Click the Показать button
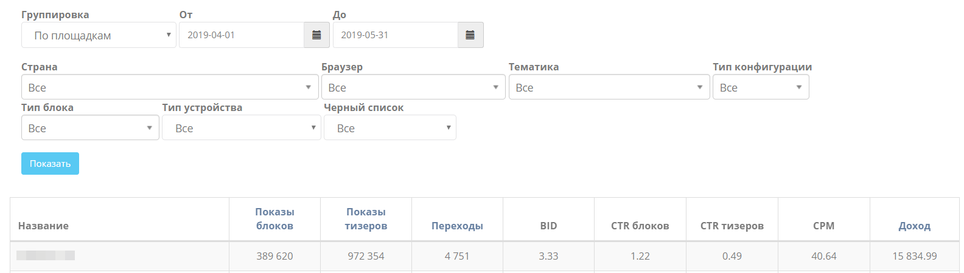Viewport: 964px width, 273px height. click(50, 164)
